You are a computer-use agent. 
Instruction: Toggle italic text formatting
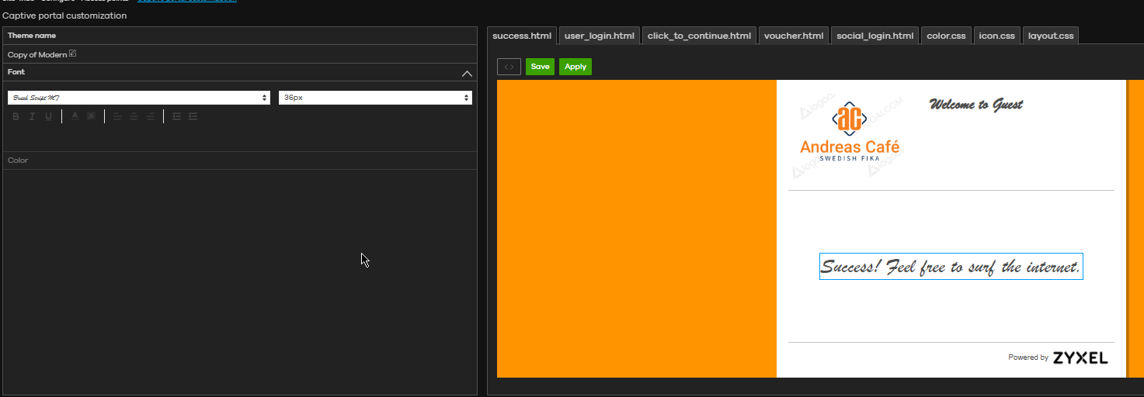[32, 116]
